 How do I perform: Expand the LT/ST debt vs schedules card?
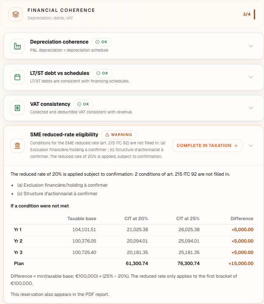pos(251,77)
